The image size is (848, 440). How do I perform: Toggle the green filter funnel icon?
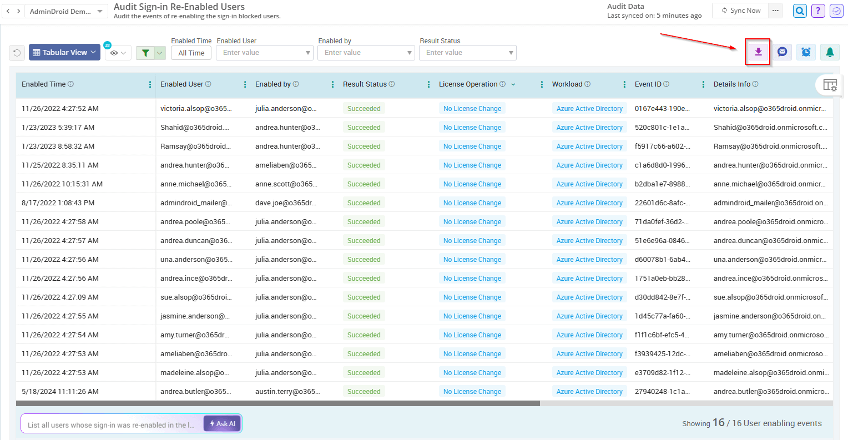click(x=145, y=52)
